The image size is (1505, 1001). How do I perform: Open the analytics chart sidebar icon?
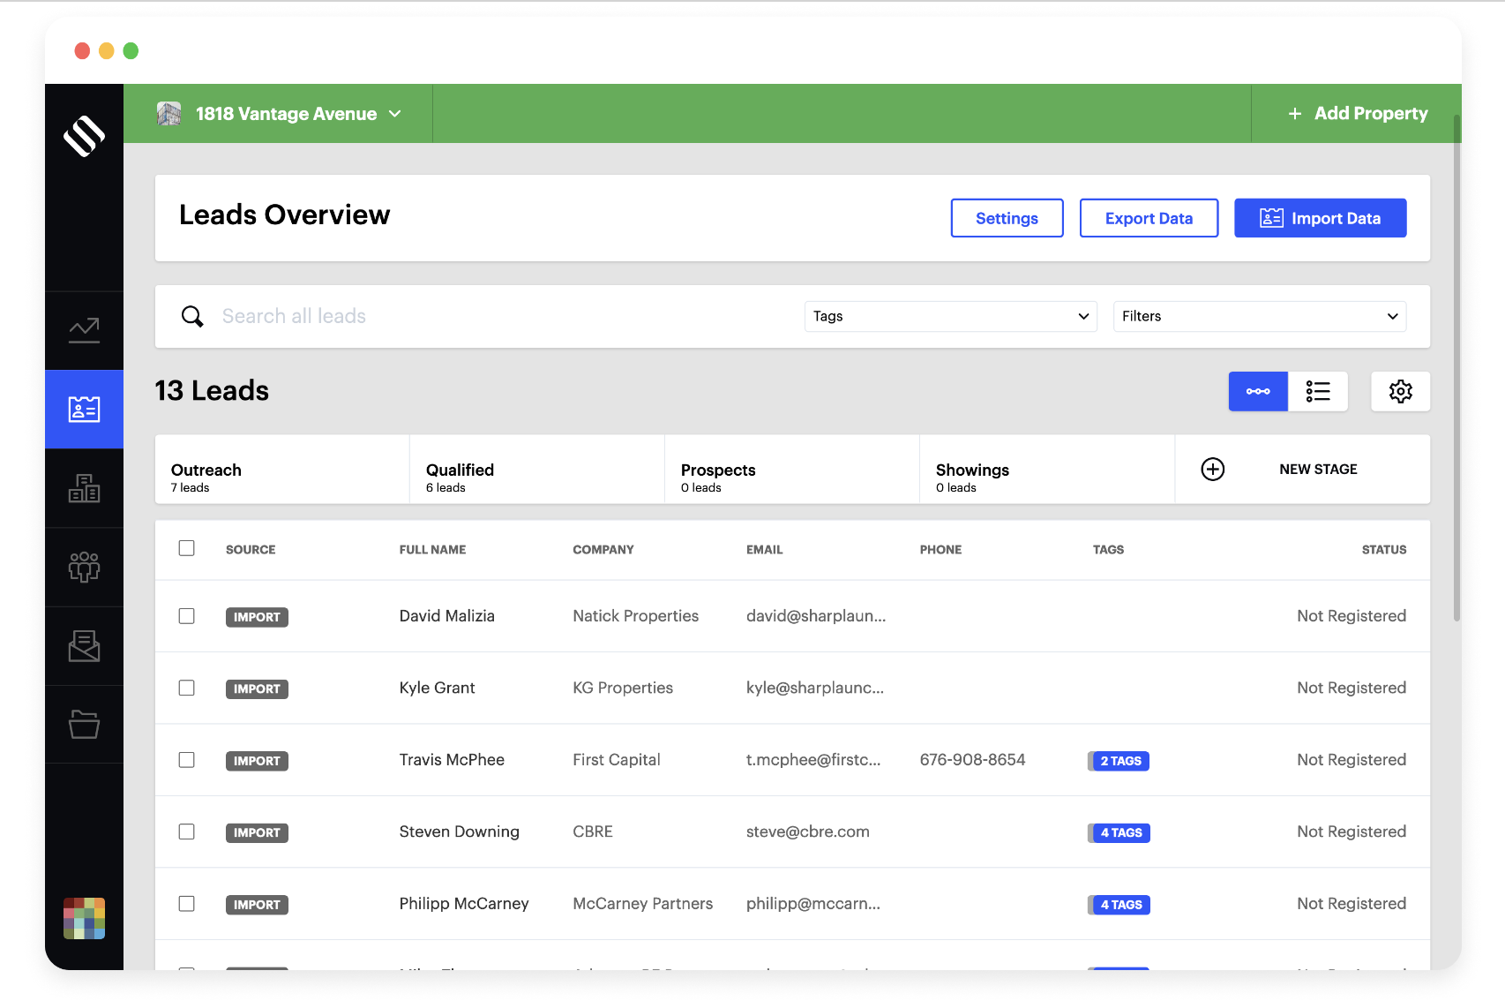coord(84,330)
